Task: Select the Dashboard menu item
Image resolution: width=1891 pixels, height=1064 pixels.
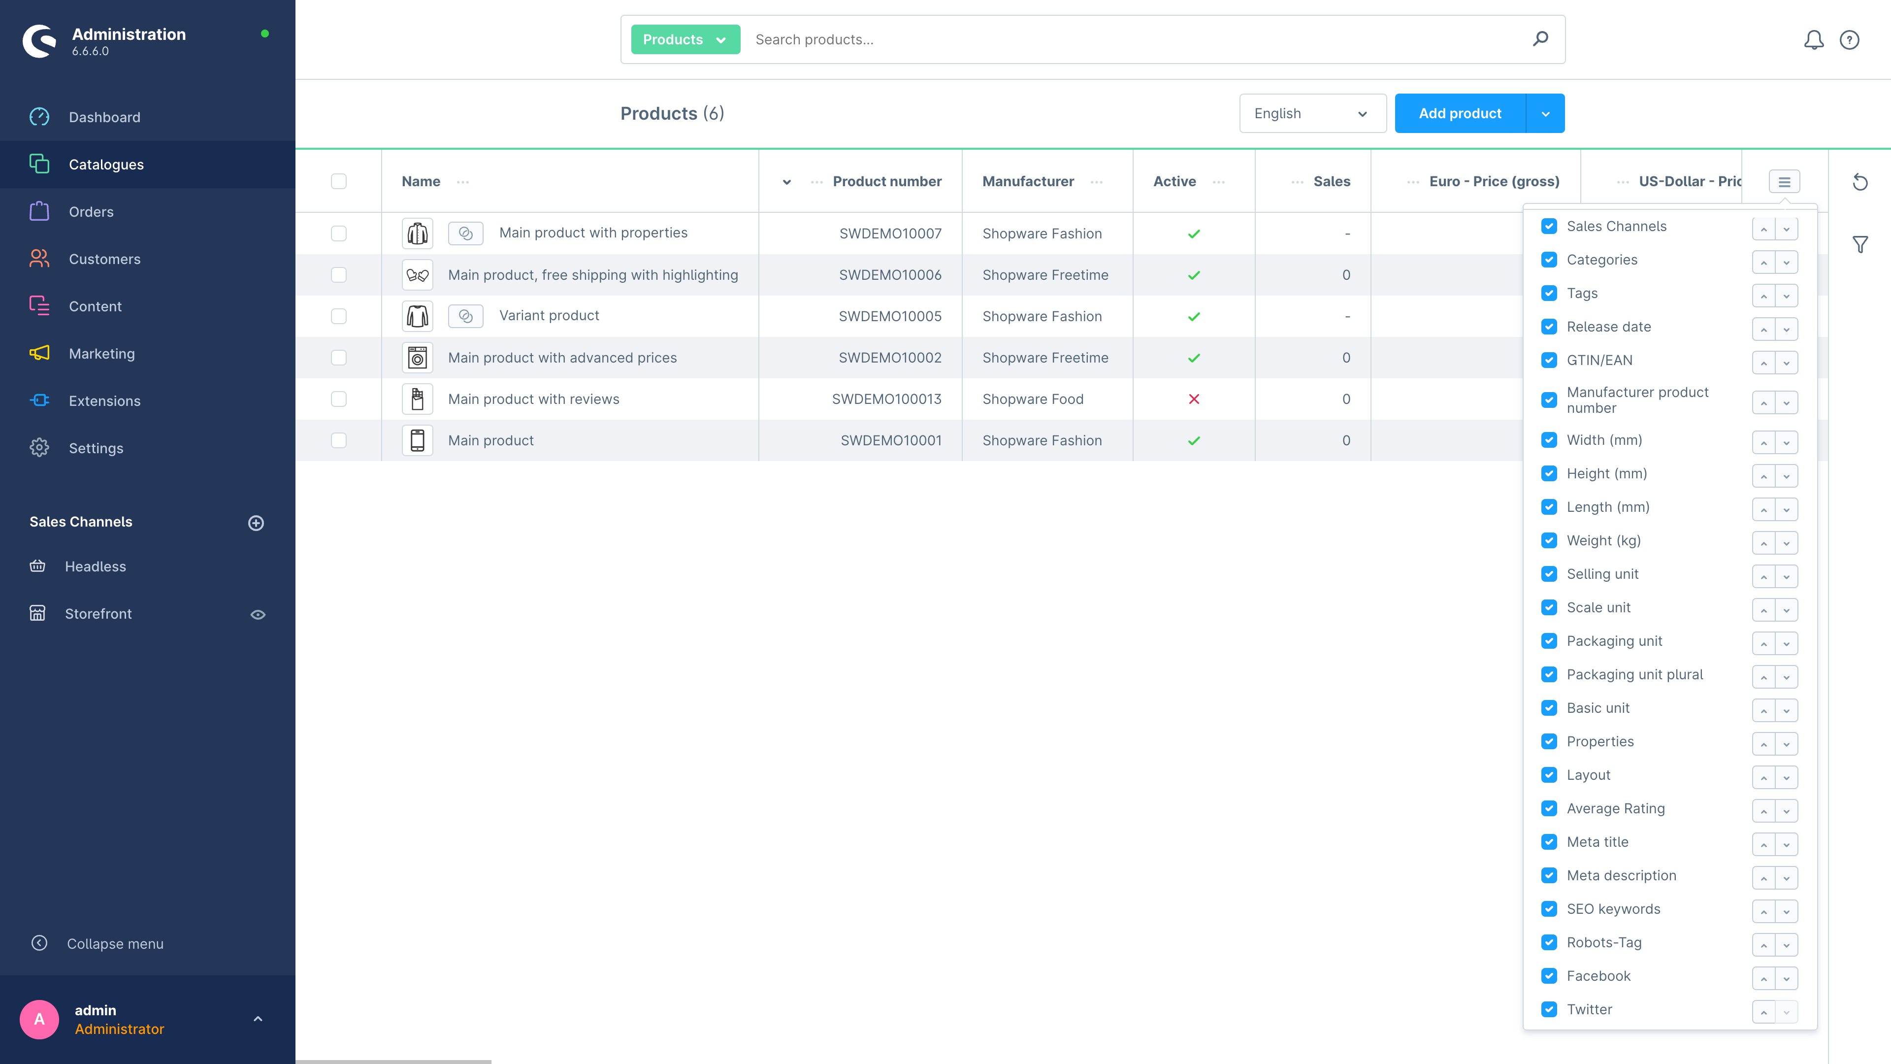Action: [104, 117]
